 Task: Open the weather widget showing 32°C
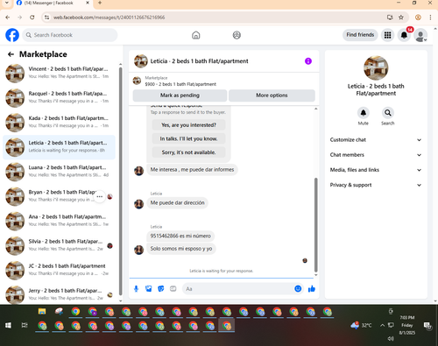pos(362,325)
